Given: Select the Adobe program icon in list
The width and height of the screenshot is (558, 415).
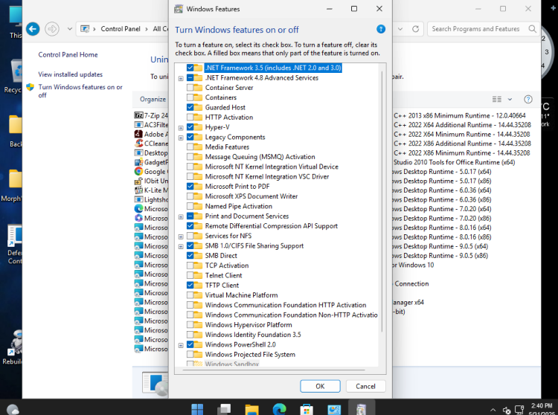Looking at the screenshot, I should pyautogui.click(x=138, y=134).
